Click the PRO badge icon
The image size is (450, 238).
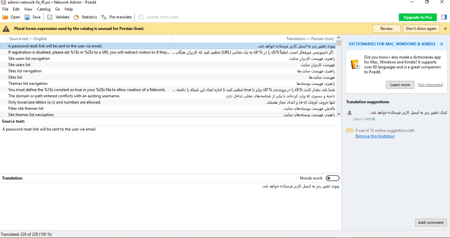[x=349, y=131]
